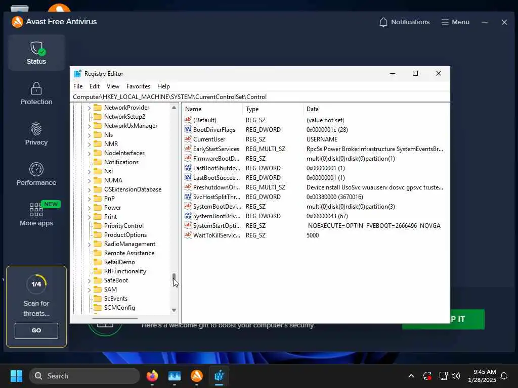
Task: Select the PriorityControl folder icon
Action: 98,226
